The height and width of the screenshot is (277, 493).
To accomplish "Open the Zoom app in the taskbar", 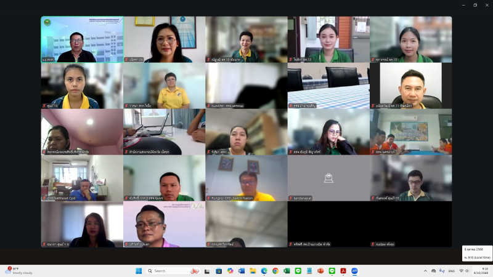I will [x=354, y=271].
